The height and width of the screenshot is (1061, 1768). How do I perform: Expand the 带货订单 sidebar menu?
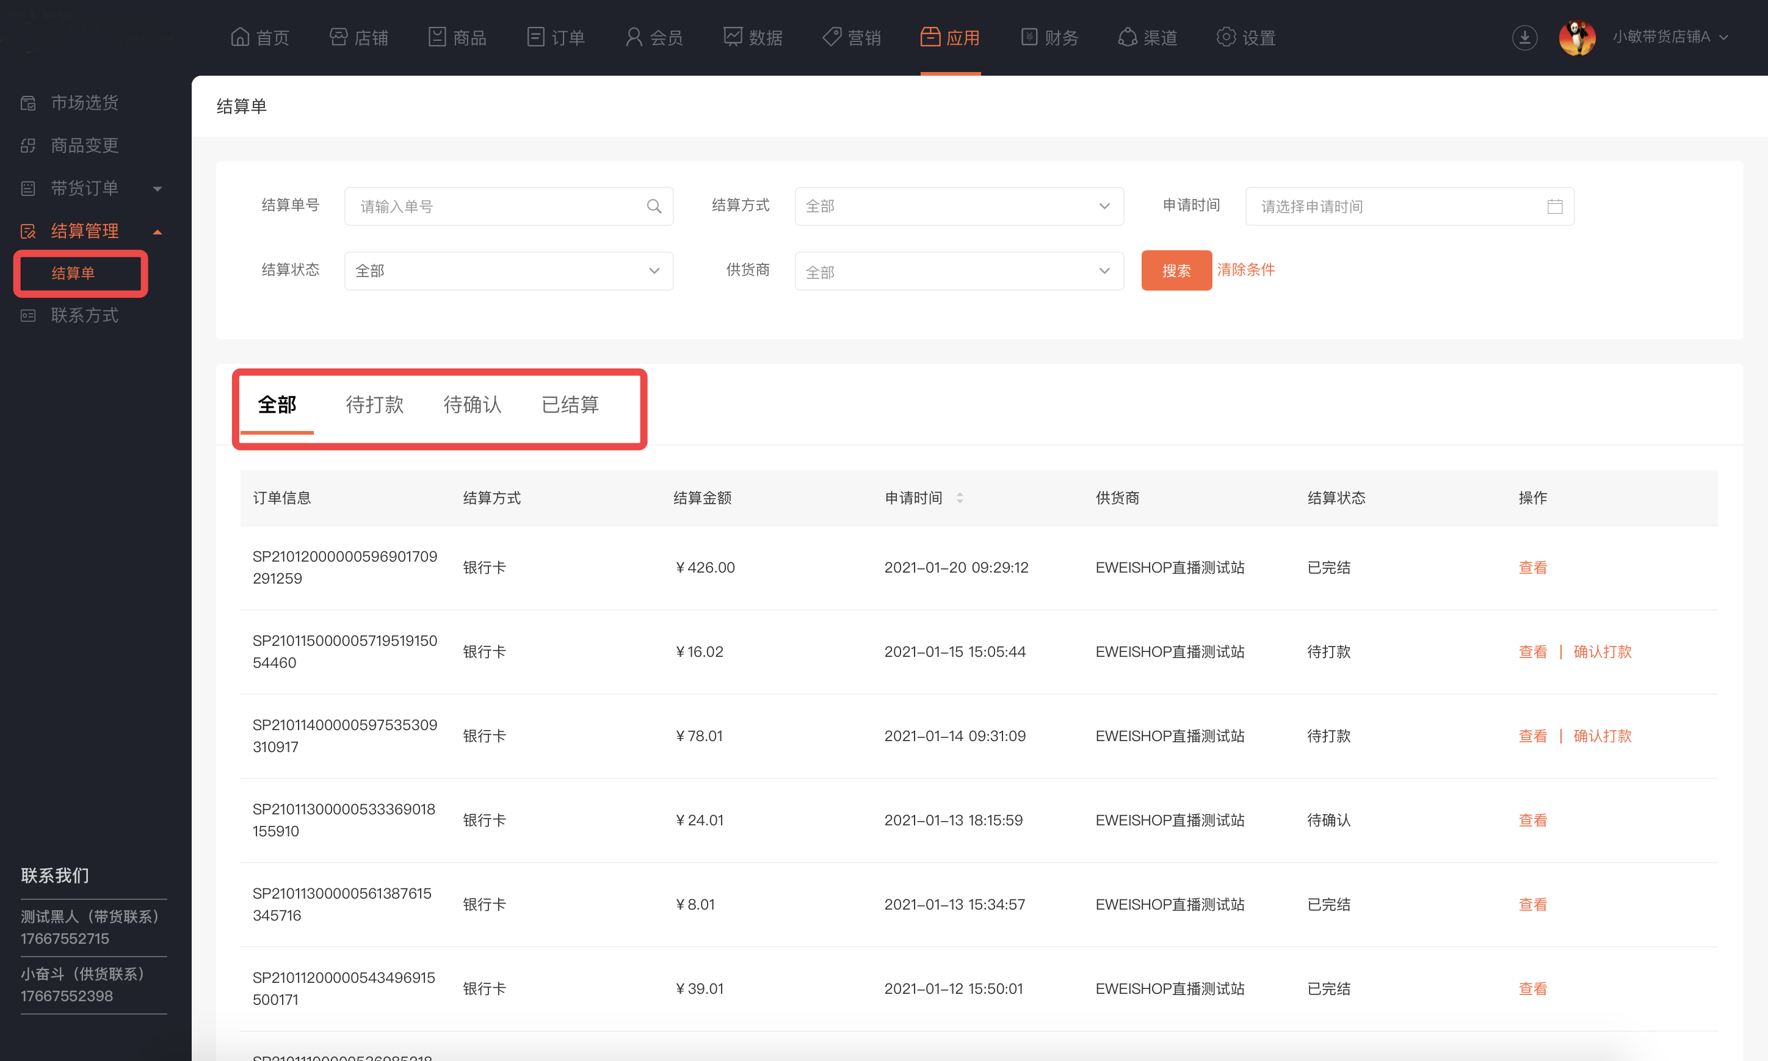pyautogui.click(x=158, y=189)
